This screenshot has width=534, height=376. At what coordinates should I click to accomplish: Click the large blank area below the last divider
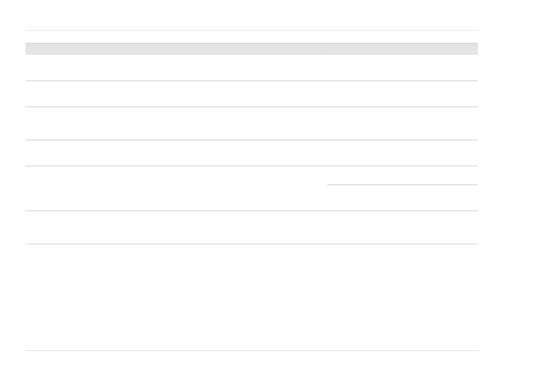[251, 297]
